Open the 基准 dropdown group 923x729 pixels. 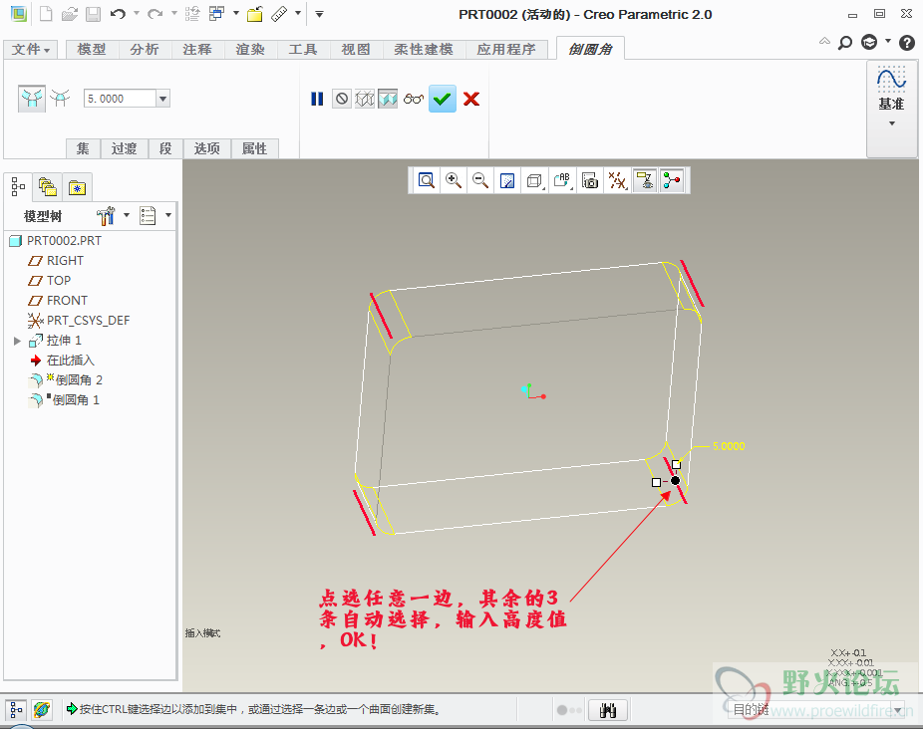(x=891, y=109)
